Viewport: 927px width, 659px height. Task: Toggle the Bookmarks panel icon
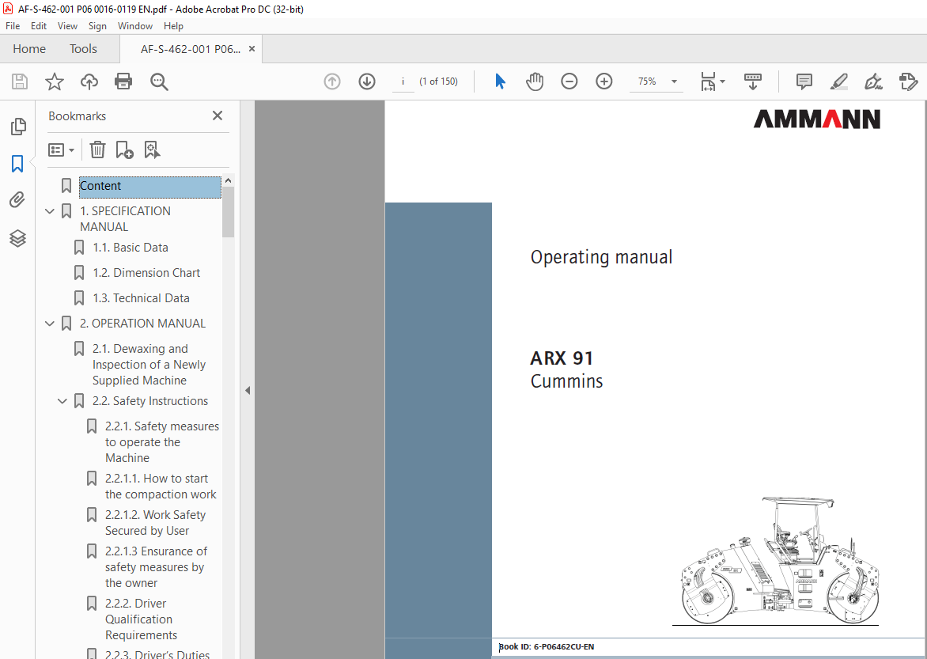click(x=17, y=163)
